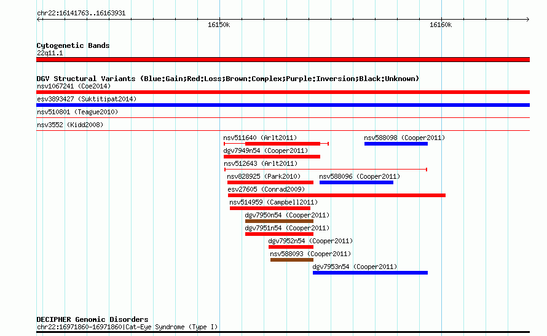Click the DECIPHER Genomic Disorders track heading
This screenshot has width=547, height=336.
point(92,319)
